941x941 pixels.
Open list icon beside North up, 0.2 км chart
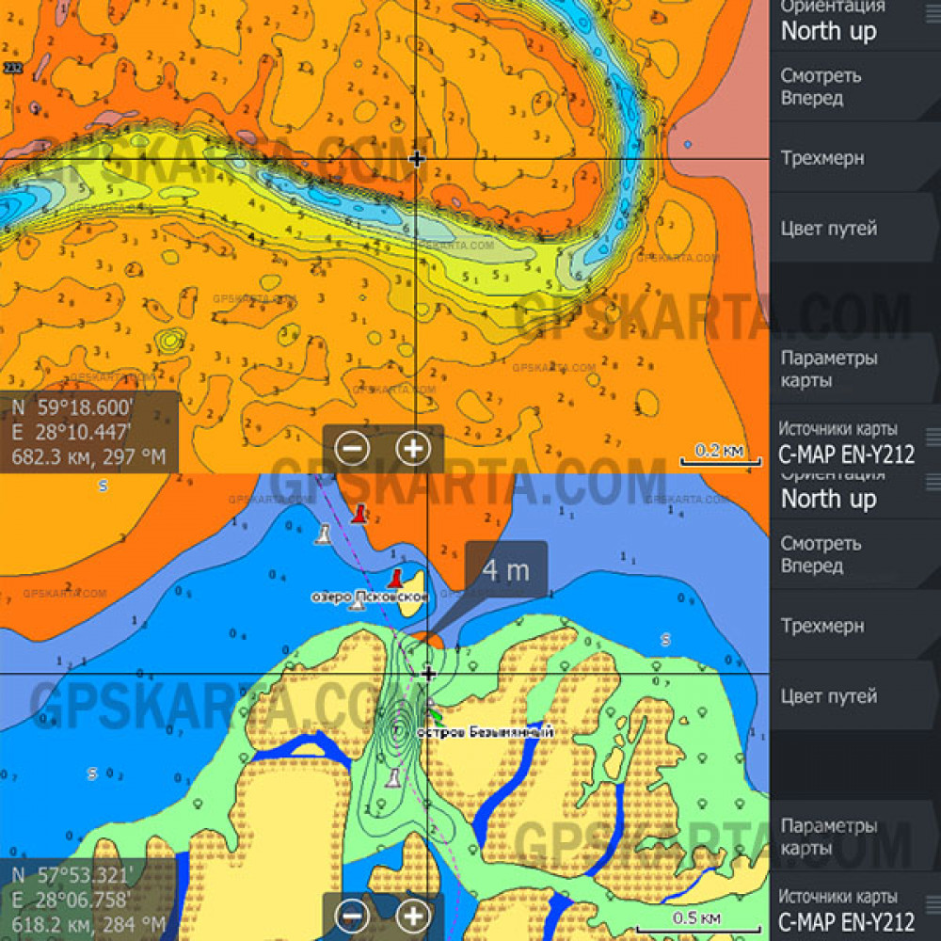(933, 13)
